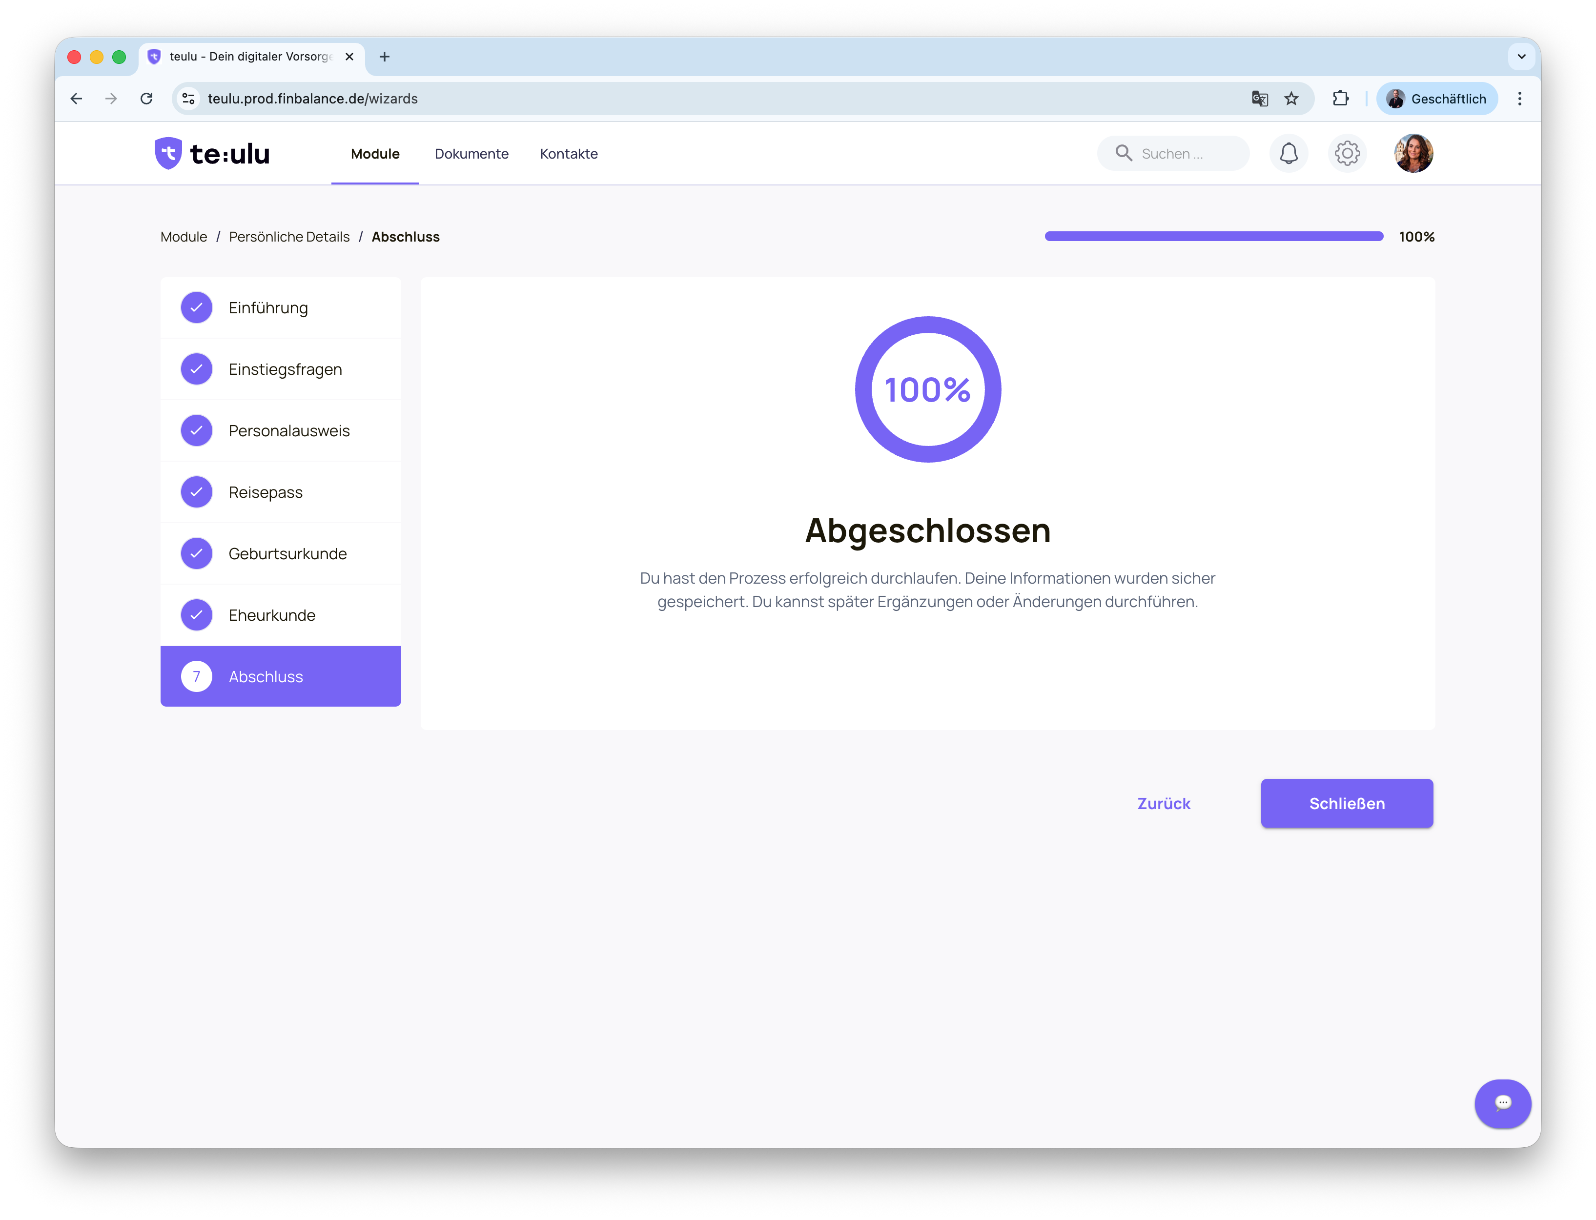1596x1220 pixels.
Task: Switch to the Dokumente tab
Action: 471,154
